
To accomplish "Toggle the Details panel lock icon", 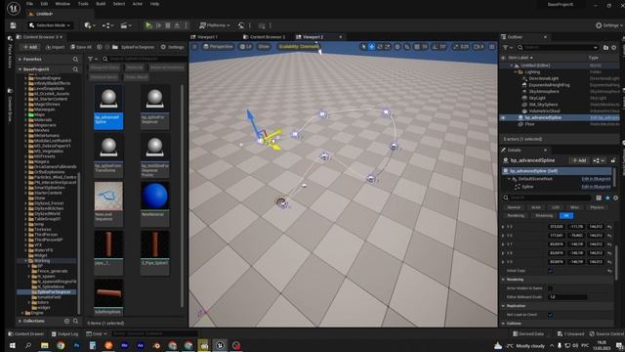I will 613,160.
